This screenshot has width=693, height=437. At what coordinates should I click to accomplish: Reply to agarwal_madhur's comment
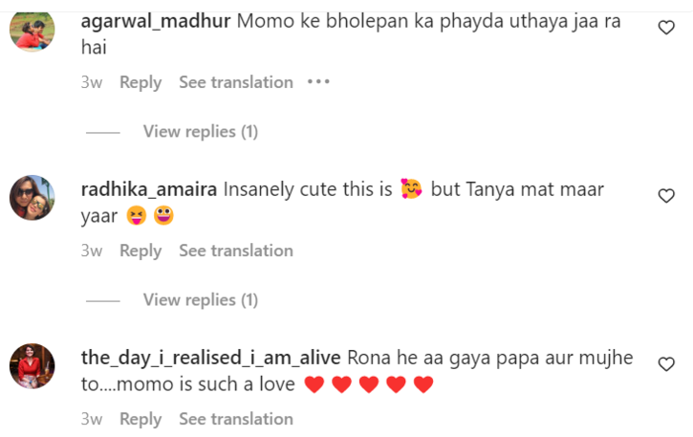click(x=141, y=82)
